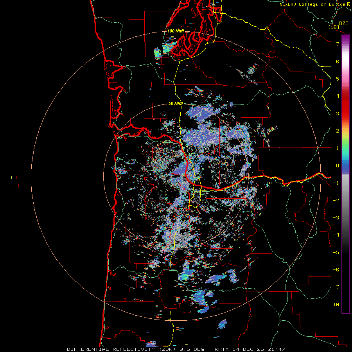The height and width of the screenshot is (352, 352).
Task: Click the NEXLAB-College of DuPage credit text
Action: 312,4
